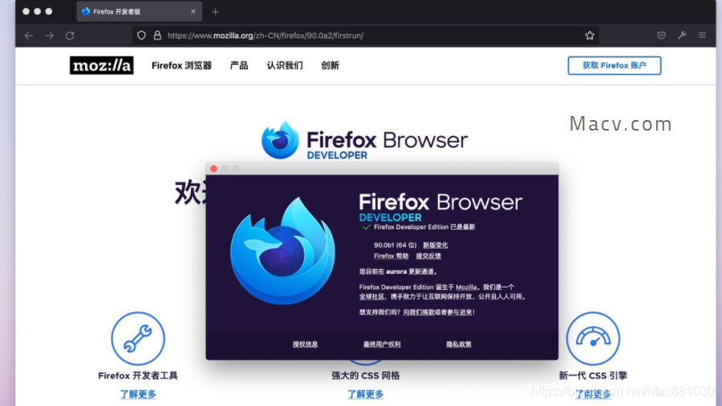The height and width of the screenshot is (406, 722).
Task: Close the About Firefox dialog
Action: pos(213,169)
